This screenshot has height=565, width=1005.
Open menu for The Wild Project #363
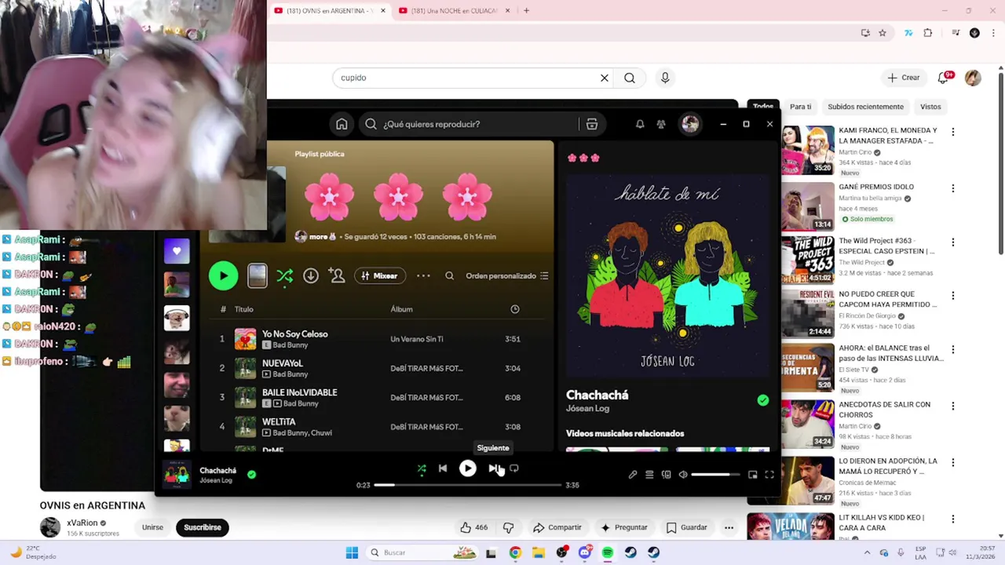coord(953,242)
